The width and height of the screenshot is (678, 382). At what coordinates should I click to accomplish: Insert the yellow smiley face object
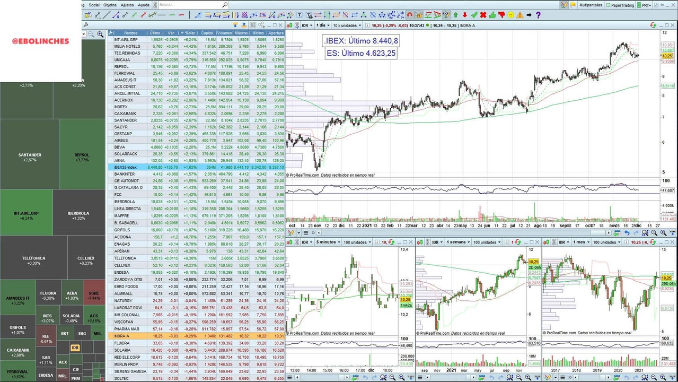click(x=510, y=15)
